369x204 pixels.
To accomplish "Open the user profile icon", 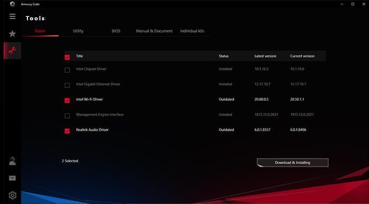I will click(13, 161).
